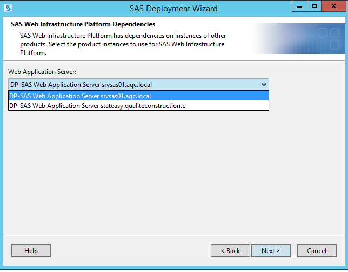Cancel the deployment wizard
The height and width of the screenshot is (272, 348).
317,251
